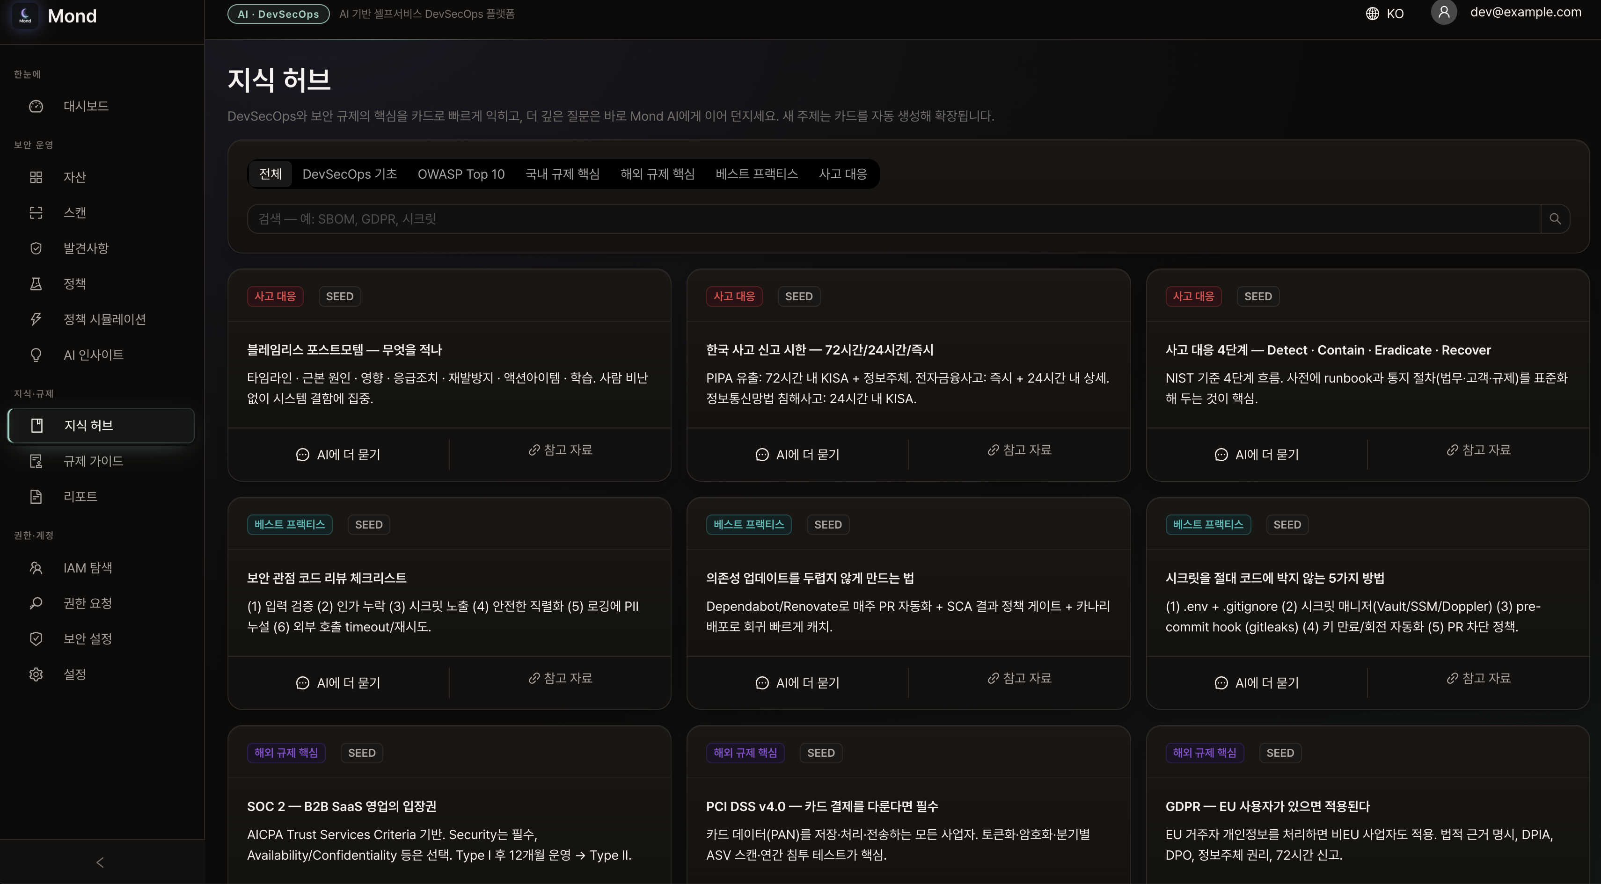Click the link icon on 코드 리뷰 체크리스트 card
Viewport: 1601px width, 884px height.
point(534,678)
